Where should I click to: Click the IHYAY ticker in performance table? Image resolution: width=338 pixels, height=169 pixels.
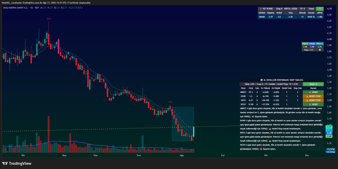point(243,96)
